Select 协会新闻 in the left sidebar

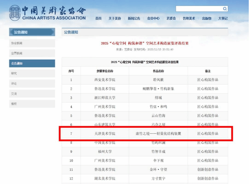pyautogui.click(x=32, y=43)
